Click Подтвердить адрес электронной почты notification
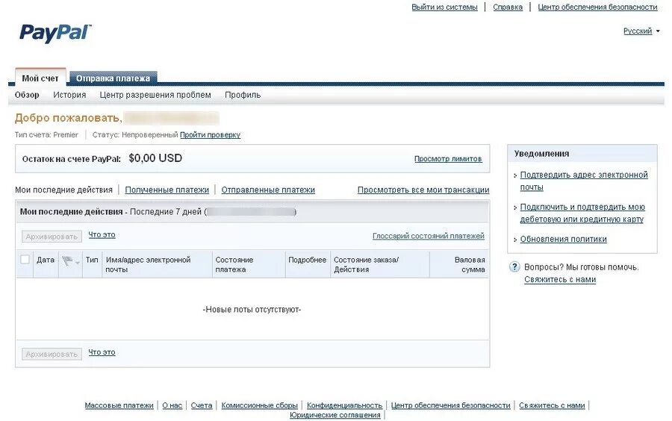Image resolution: width=672 pixels, height=421 pixels. (x=584, y=181)
